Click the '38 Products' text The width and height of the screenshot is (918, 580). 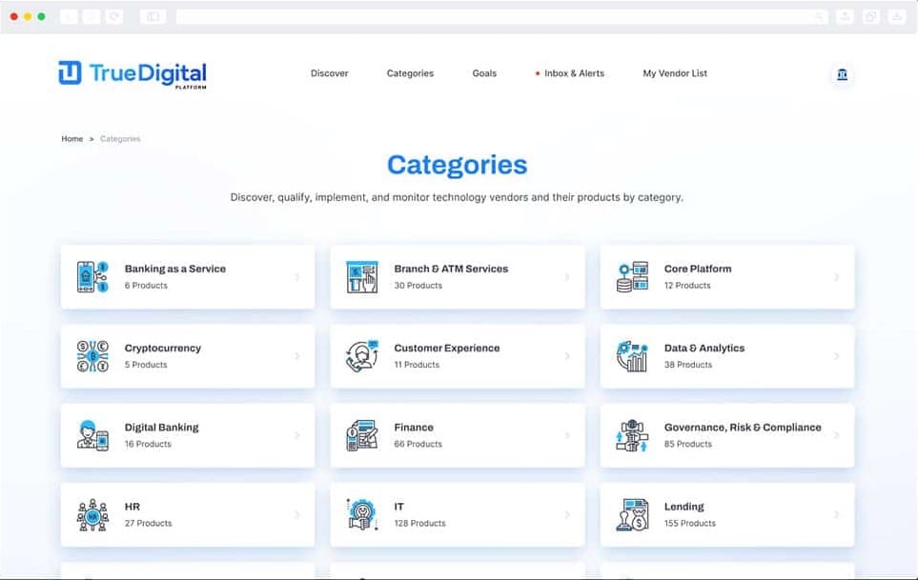click(688, 364)
